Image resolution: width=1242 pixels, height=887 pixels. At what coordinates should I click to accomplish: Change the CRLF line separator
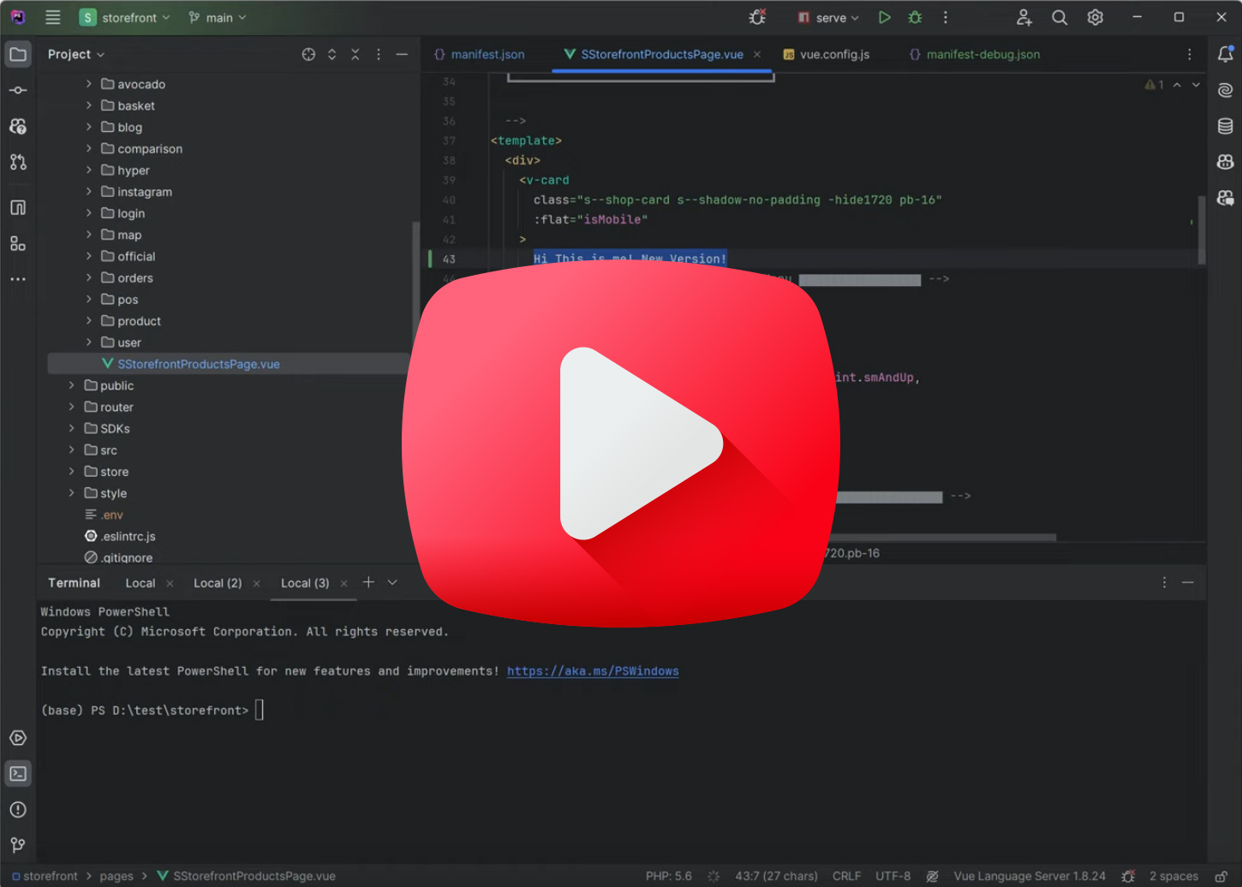tap(846, 876)
